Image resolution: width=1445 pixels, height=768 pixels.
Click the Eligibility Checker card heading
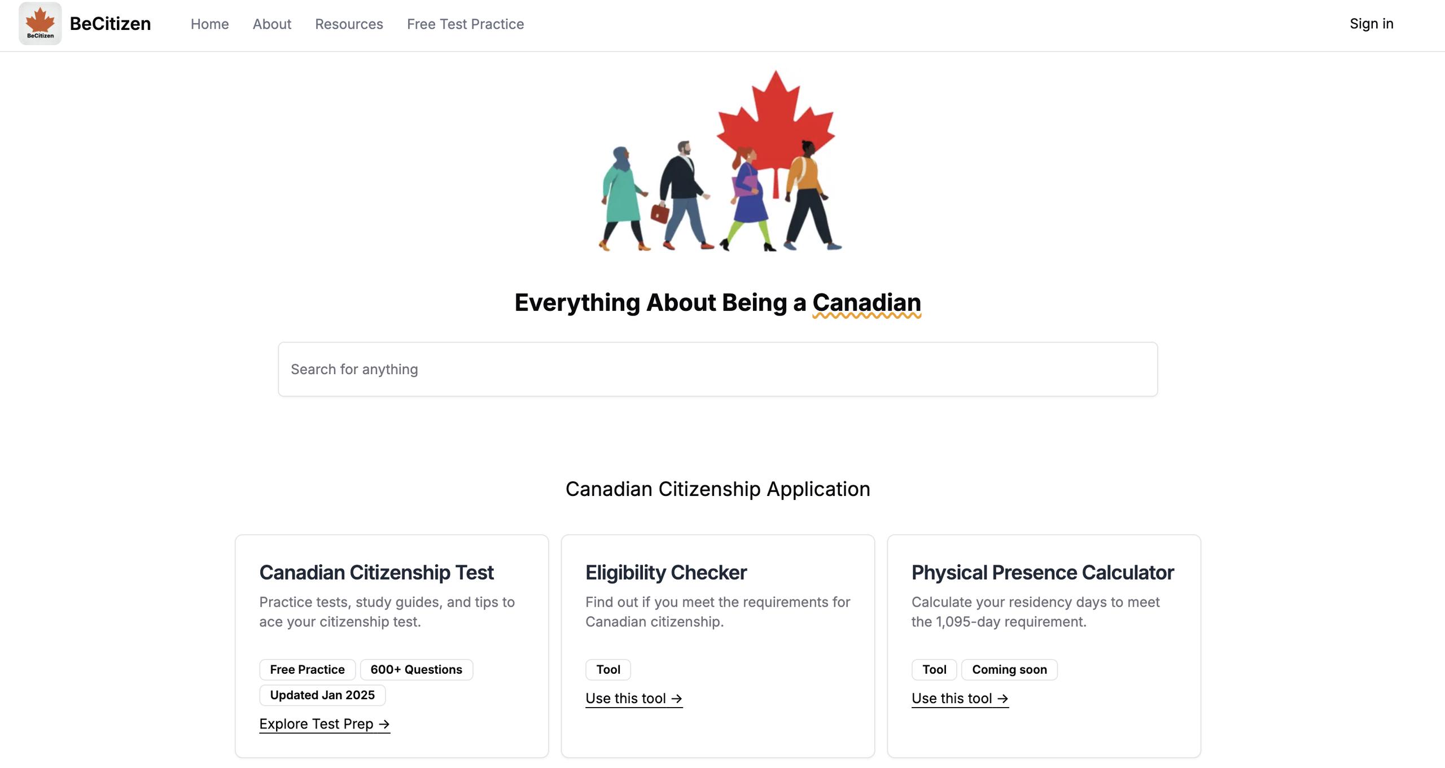coord(666,572)
